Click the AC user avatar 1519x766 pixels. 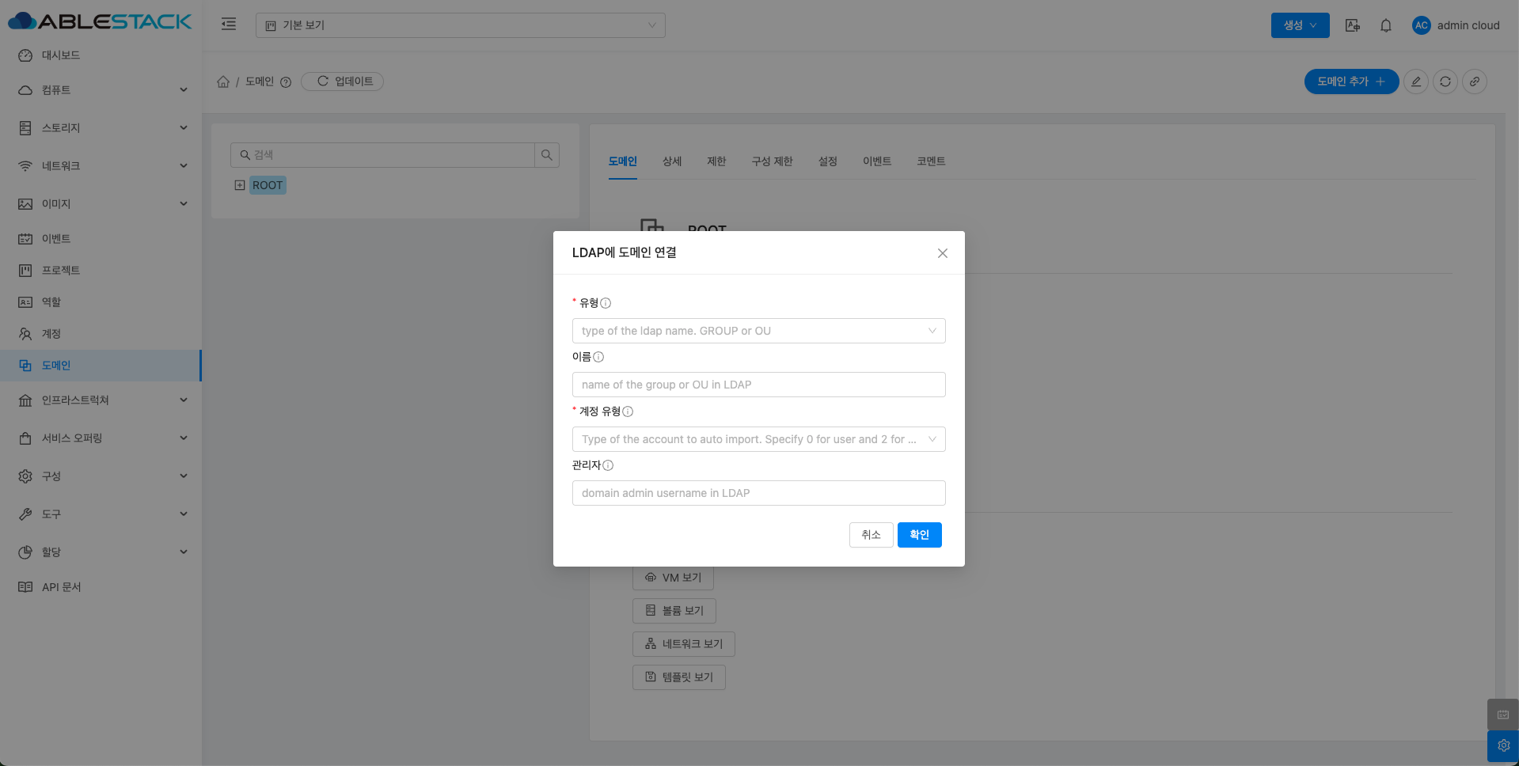pos(1422,25)
